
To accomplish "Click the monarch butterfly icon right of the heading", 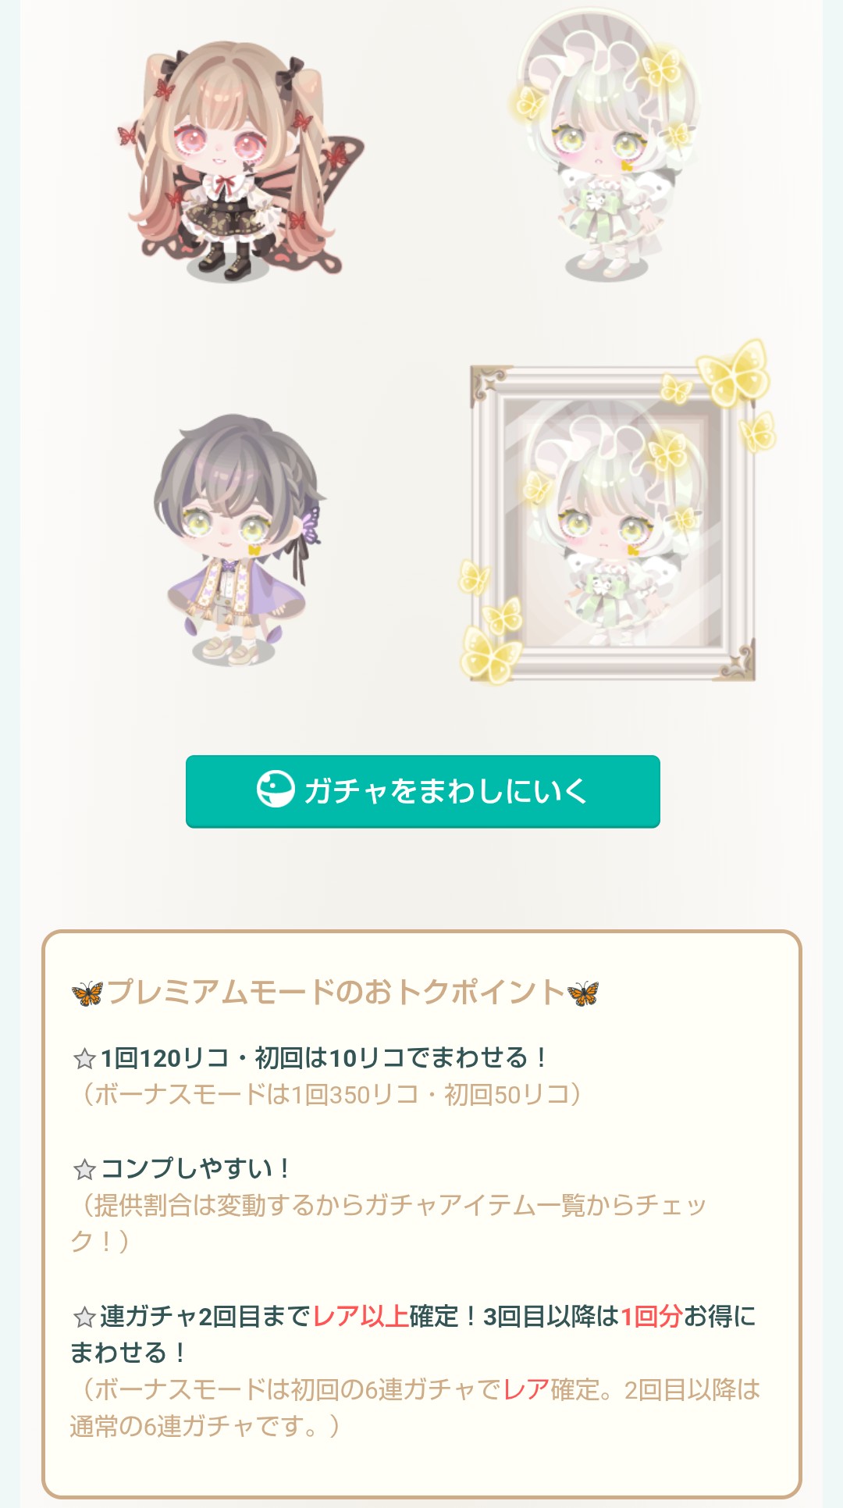I will (x=583, y=993).
